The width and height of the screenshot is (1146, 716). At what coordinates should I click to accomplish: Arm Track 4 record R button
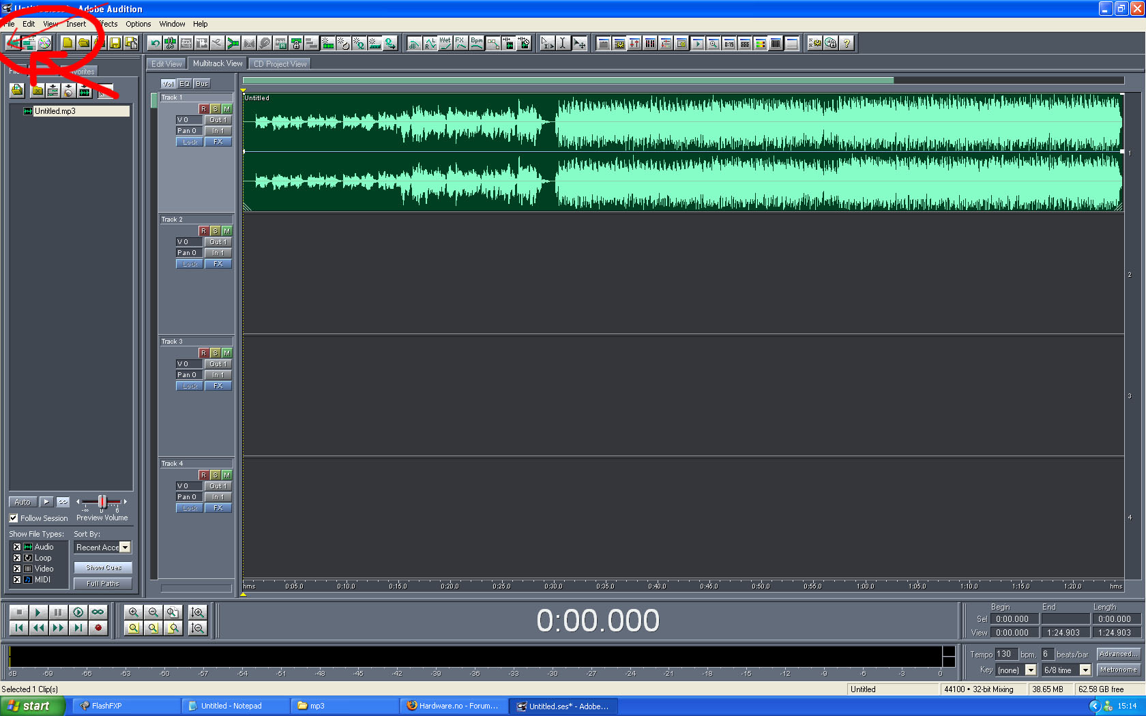[x=203, y=475]
